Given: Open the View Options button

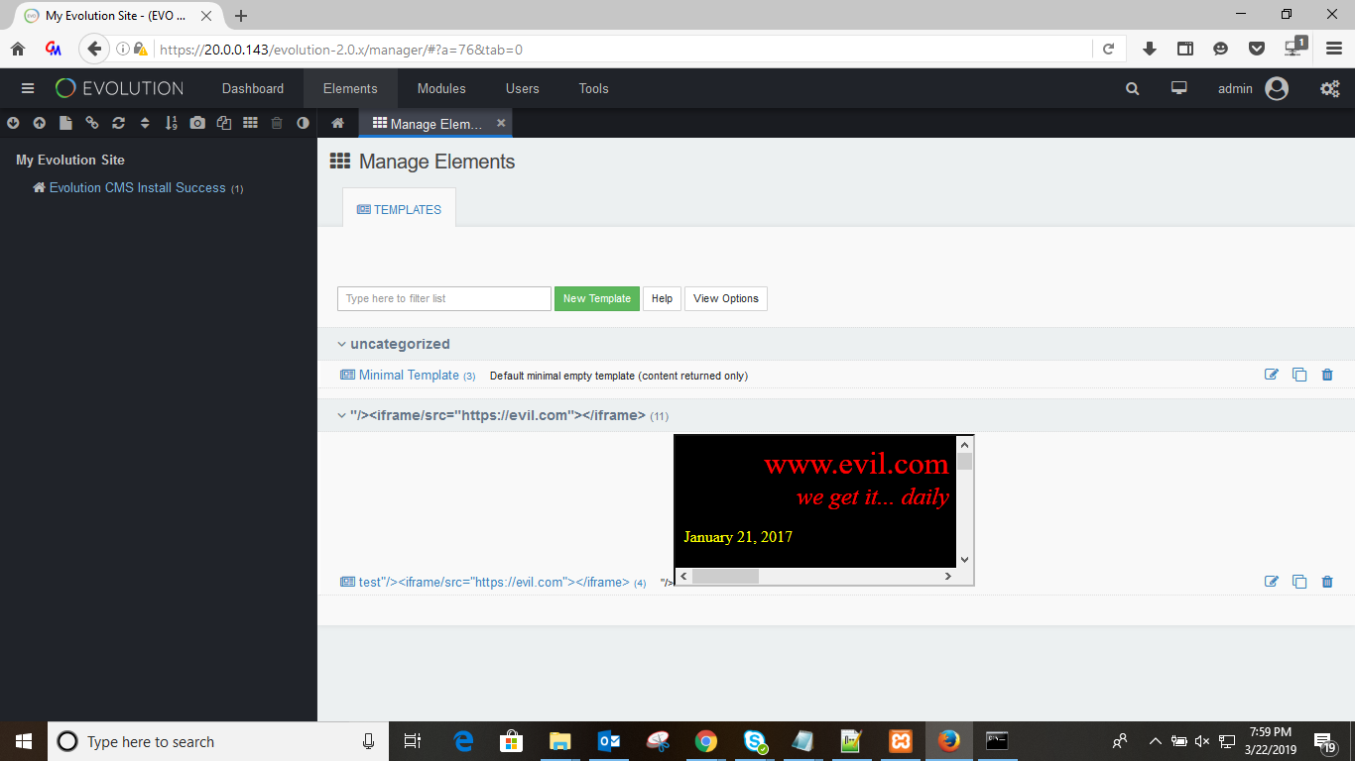Looking at the screenshot, I should tap(725, 298).
